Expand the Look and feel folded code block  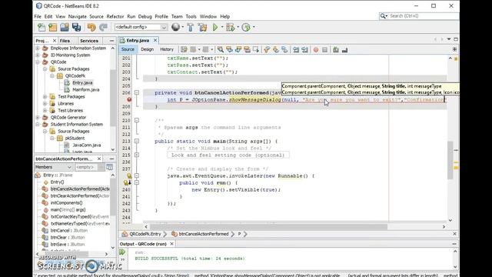[x=137, y=155]
